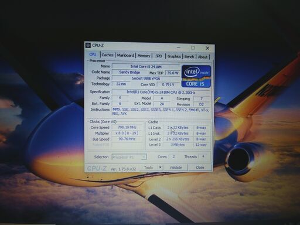Expand the Processor #1 selection dropdown
Screen dimensions: 300x225
129,157
